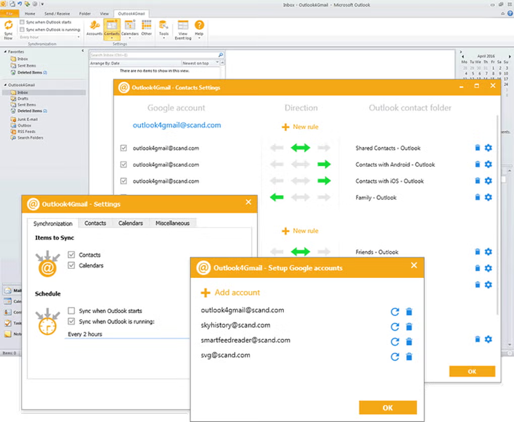Uncheck the rule checkbox for Contacts with iOS
Image resolution: width=514 pixels, height=422 pixels.
[x=123, y=181]
